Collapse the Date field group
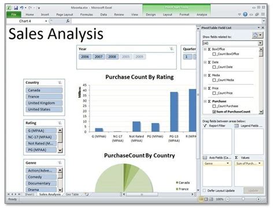This screenshot has width=274, height=209. (205, 62)
